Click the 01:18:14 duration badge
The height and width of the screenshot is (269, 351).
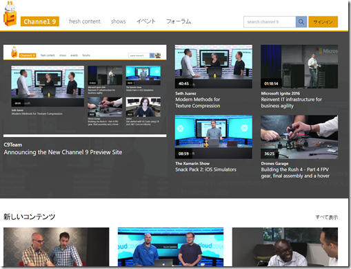pos(271,84)
